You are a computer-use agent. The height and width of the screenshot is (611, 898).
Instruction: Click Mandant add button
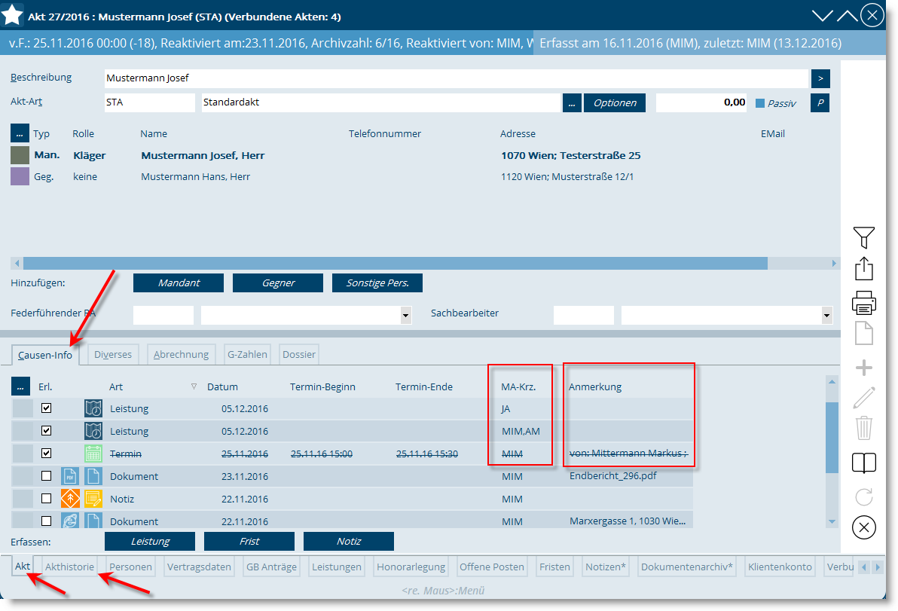click(179, 283)
